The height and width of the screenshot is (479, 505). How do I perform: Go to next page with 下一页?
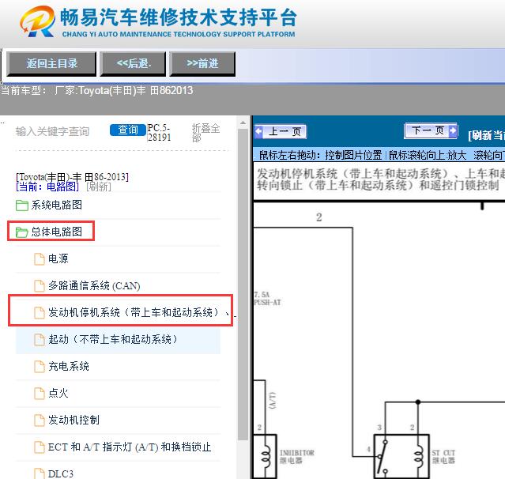(431, 130)
